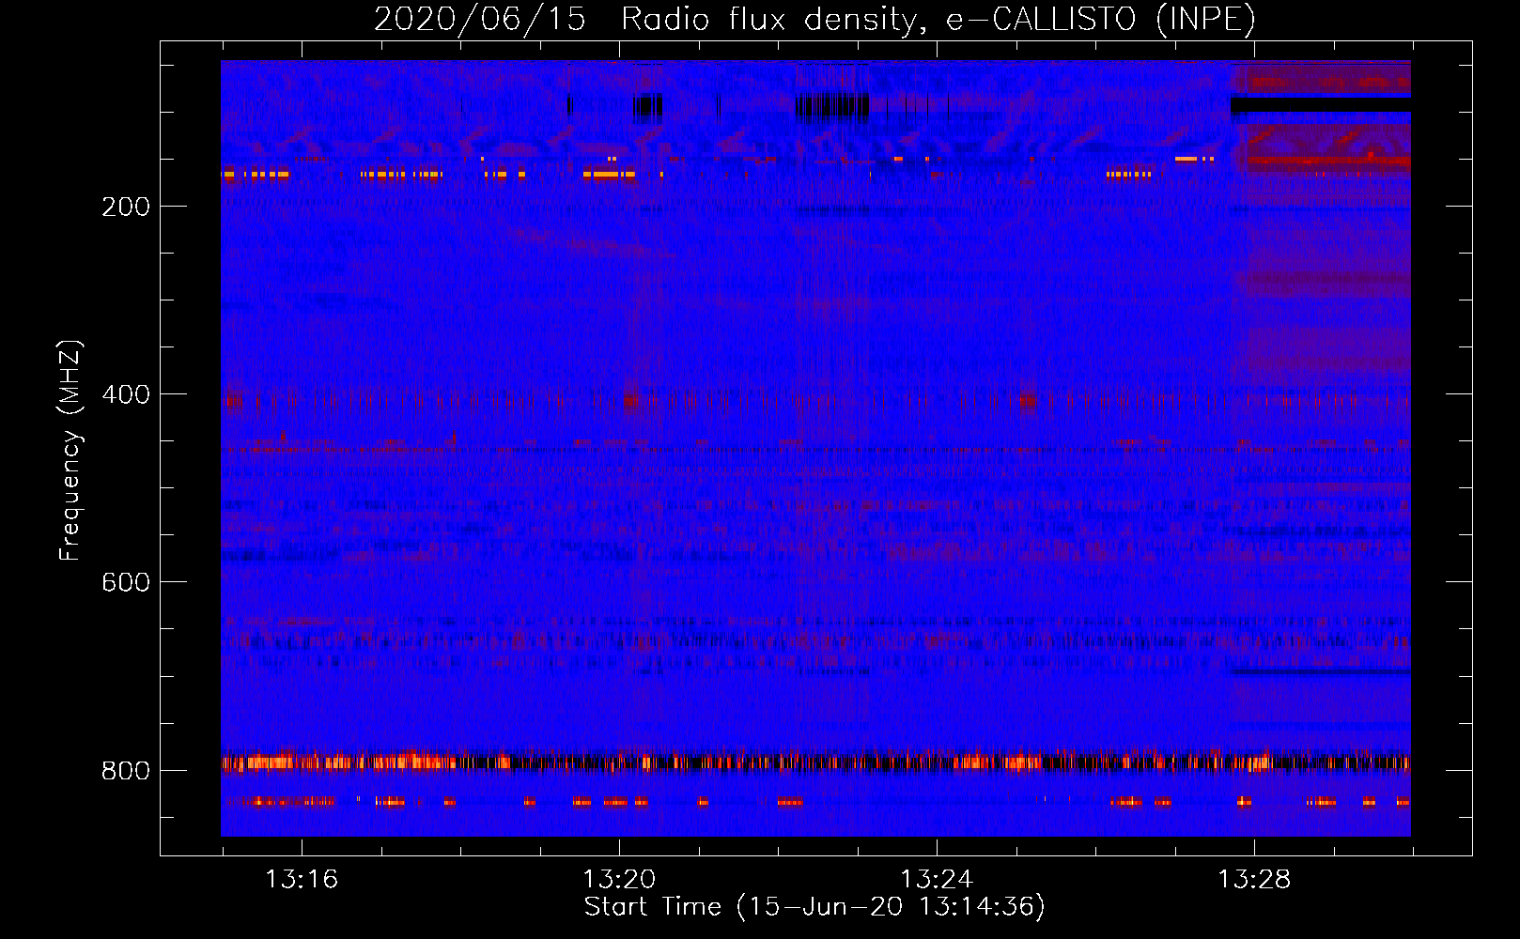Click the '800' frequency axis label
The width and height of the screenshot is (1520, 939).
126,770
